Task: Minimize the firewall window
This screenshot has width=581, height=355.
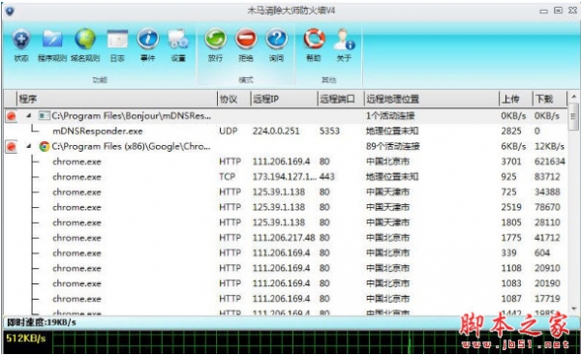Action: click(x=543, y=11)
